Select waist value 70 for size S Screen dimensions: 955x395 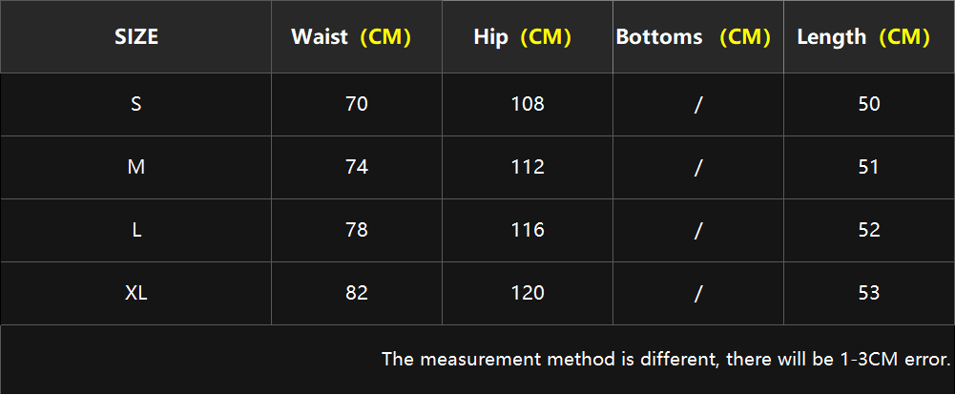click(x=356, y=104)
